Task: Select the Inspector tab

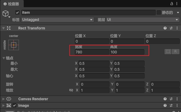Action: tap(12, 4)
